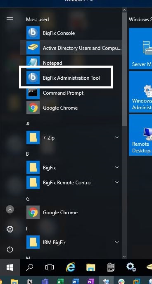152x284 pixels.
Task: Open Settings gear in Start sidebar
Action: [x=10, y=229]
